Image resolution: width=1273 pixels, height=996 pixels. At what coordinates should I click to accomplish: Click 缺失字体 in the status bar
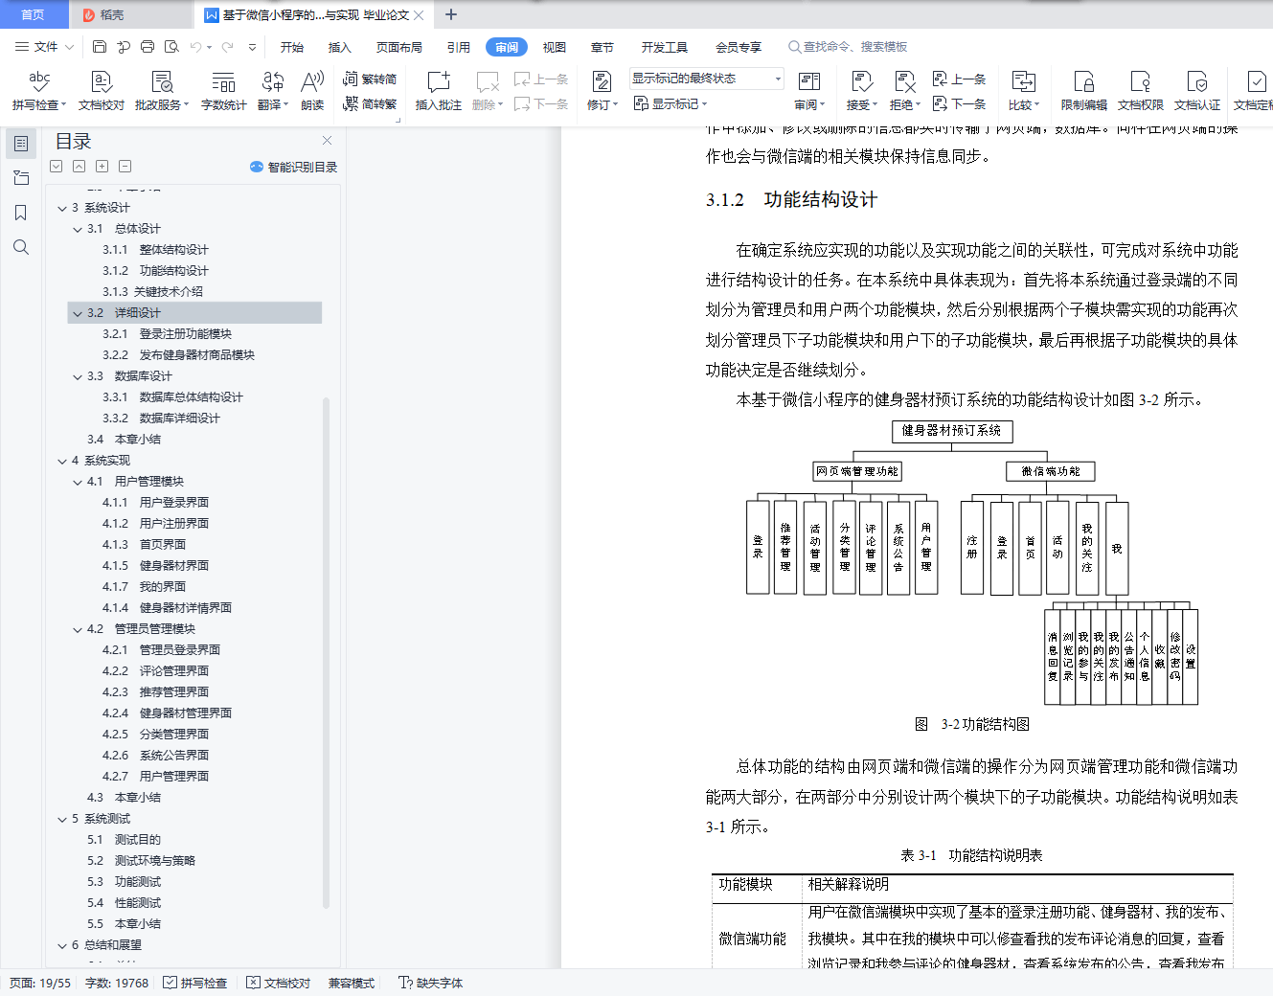(x=431, y=983)
